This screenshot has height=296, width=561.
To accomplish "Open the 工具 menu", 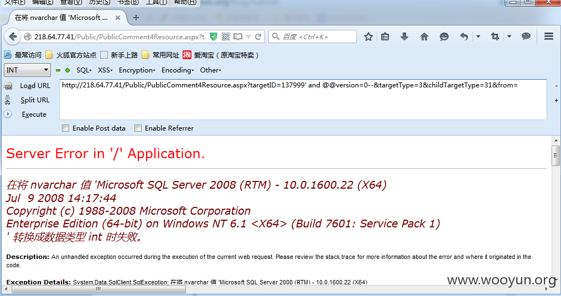I will click(x=156, y=2).
